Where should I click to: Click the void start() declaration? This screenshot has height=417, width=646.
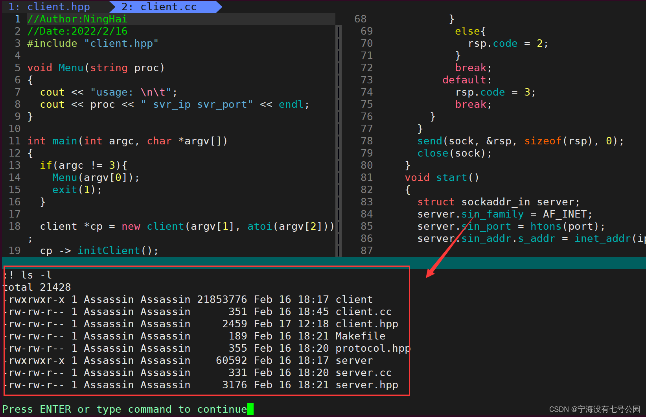[442, 177]
